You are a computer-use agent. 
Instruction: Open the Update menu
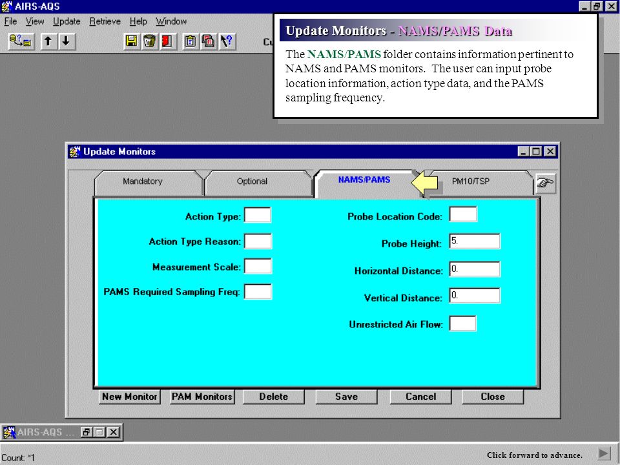[x=67, y=21]
